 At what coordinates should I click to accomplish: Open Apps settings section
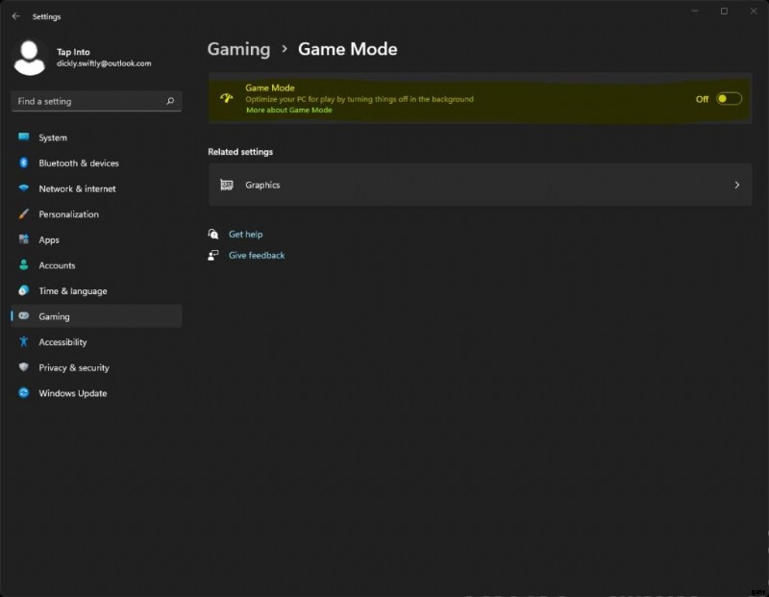tap(97, 239)
